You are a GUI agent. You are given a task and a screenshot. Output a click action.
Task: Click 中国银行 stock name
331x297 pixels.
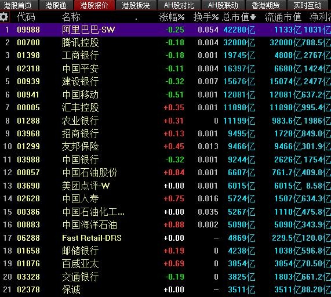pyautogui.click(x=80, y=160)
